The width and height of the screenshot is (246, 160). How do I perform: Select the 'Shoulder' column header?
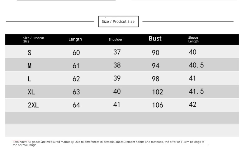[x=116, y=39]
